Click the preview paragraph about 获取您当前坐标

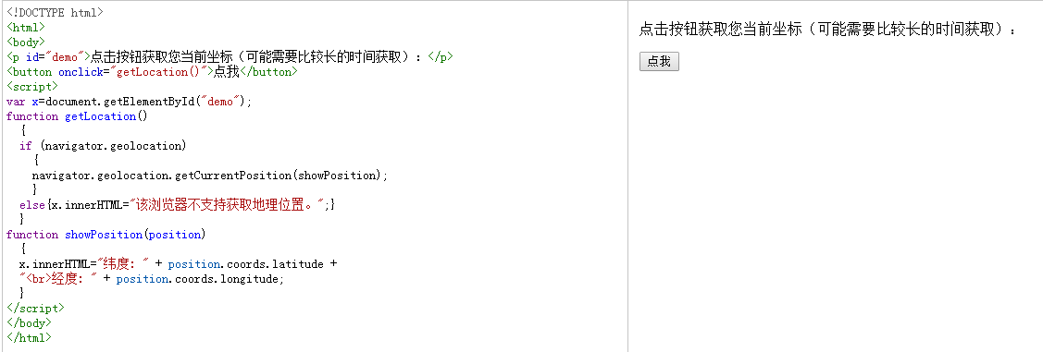click(828, 30)
